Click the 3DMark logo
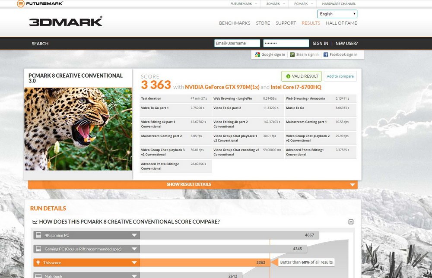 [66, 22]
